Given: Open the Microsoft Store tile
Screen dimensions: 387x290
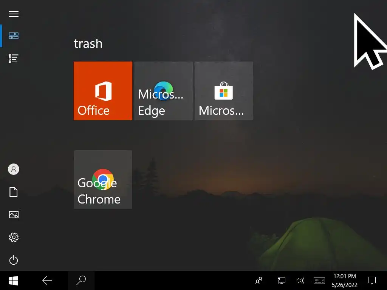Looking at the screenshot, I should click(x=224, y=91).
